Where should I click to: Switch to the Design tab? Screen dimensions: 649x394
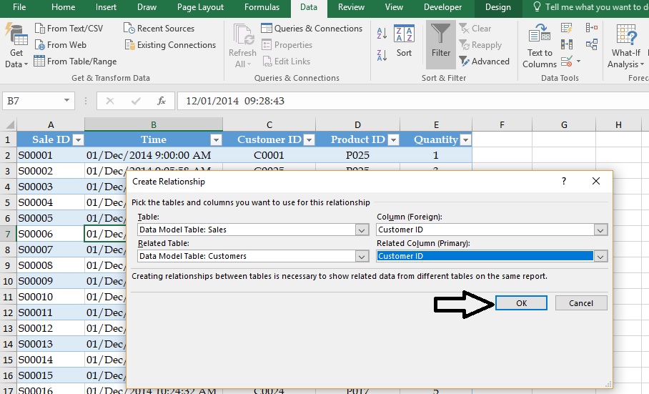498,7
